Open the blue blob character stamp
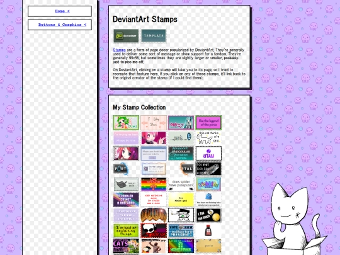340x255 pixels. point(208,200)
